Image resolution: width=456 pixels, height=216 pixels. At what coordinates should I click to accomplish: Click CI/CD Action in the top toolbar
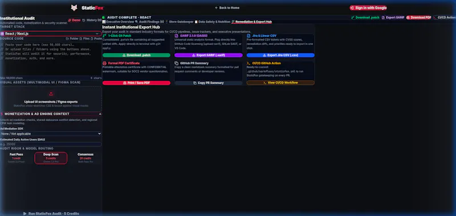coord(445,18)
